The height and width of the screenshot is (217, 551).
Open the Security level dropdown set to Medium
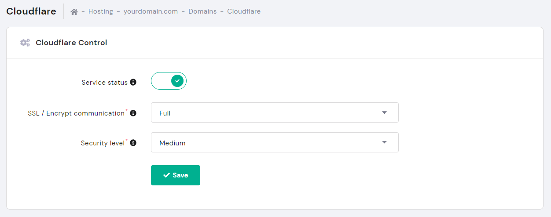[x=275, y=142]
